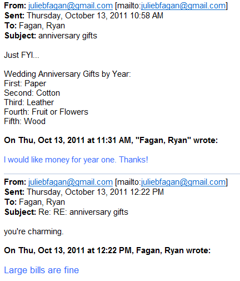Select the 'Re: RE: anniversary gifts' subject line
The width and height of the screenshot is (240, 281).
[x=83, y=212]
